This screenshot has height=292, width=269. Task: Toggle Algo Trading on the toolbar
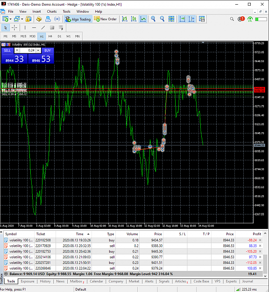pos(78,19)
